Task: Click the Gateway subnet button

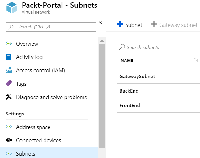Action: point(174,25)
